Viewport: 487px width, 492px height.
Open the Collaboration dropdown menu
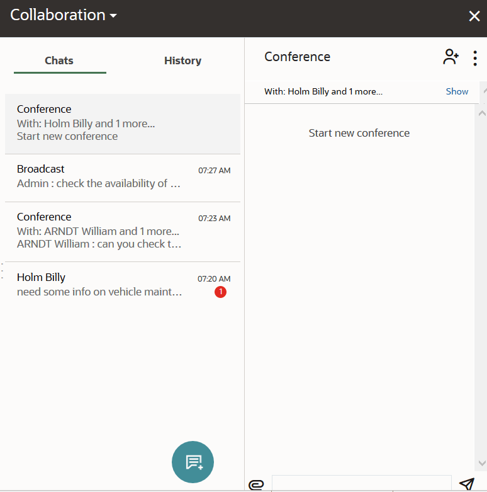point(64,15)
